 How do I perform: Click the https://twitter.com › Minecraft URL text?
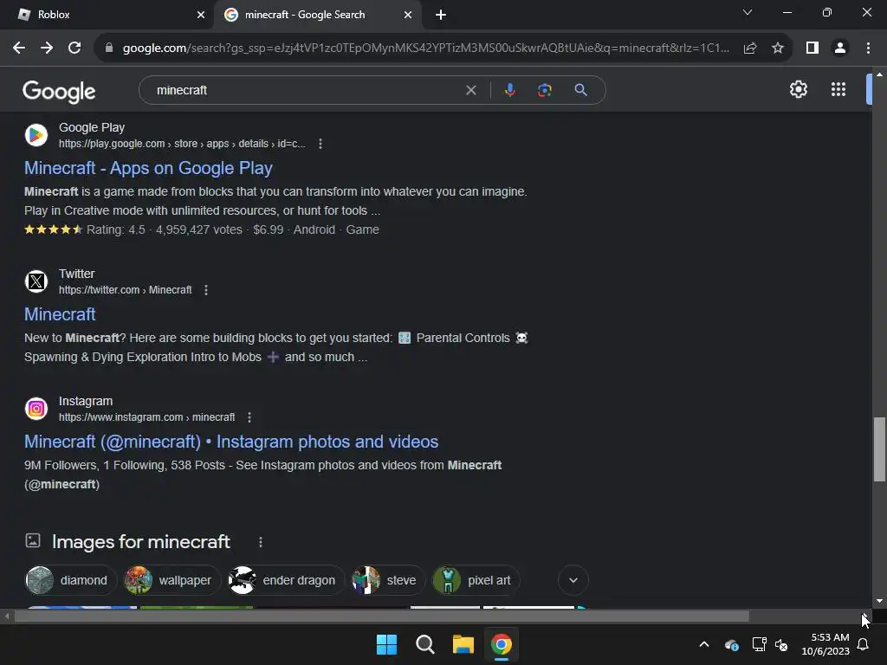click(x=125, y=290)
